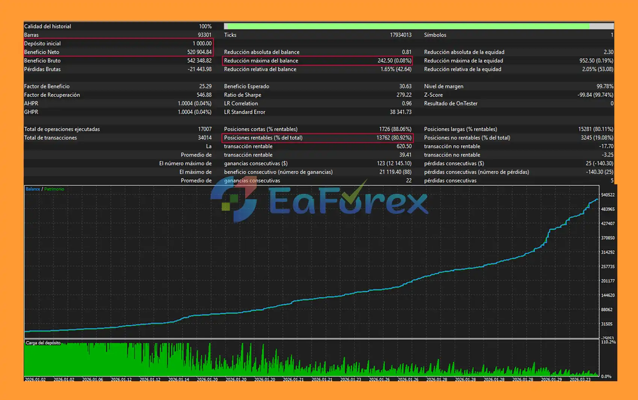The image size is (638, 400).
Task: Click the Z-Score value in the right column
Action: 595,95
